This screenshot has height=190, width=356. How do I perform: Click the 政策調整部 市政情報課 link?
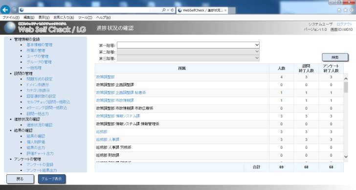(115, 100)
